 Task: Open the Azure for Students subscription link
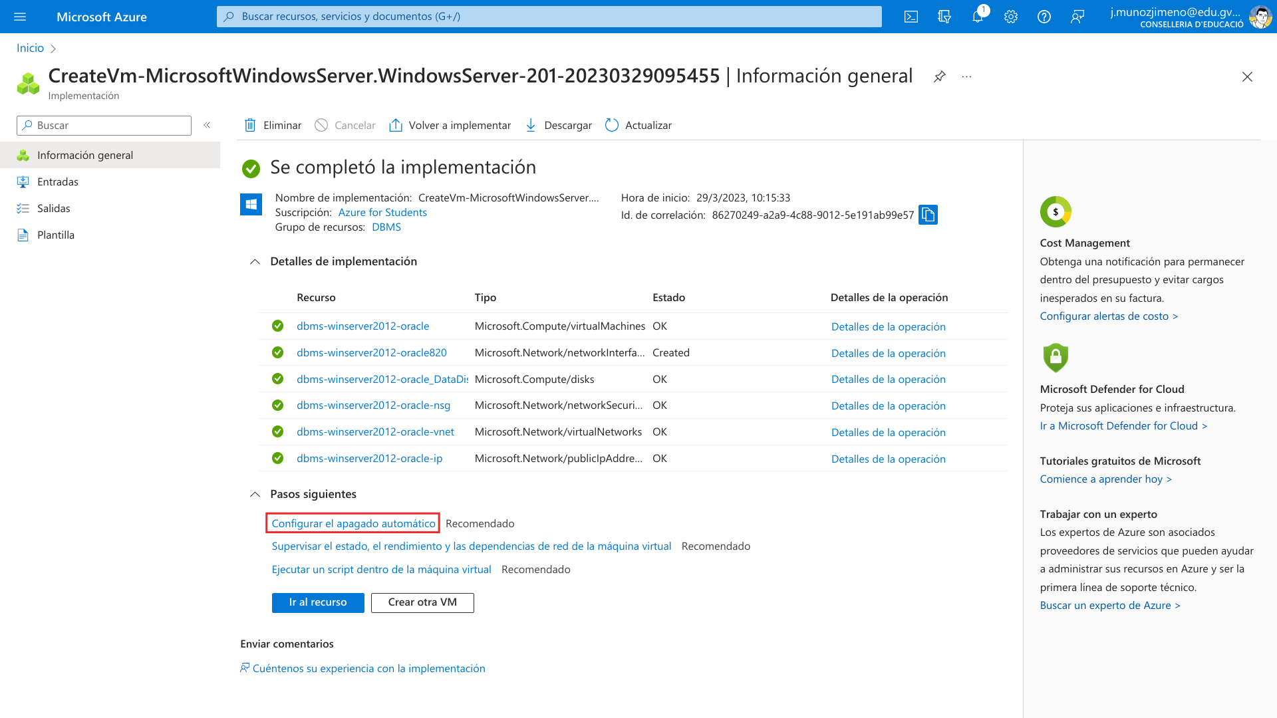click(382, 213)
